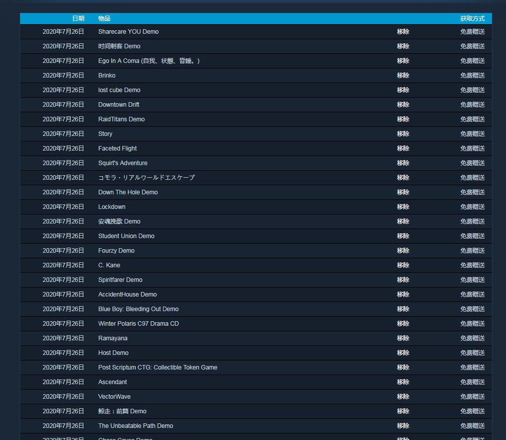Remove Squirt's Adventure license

403,163
